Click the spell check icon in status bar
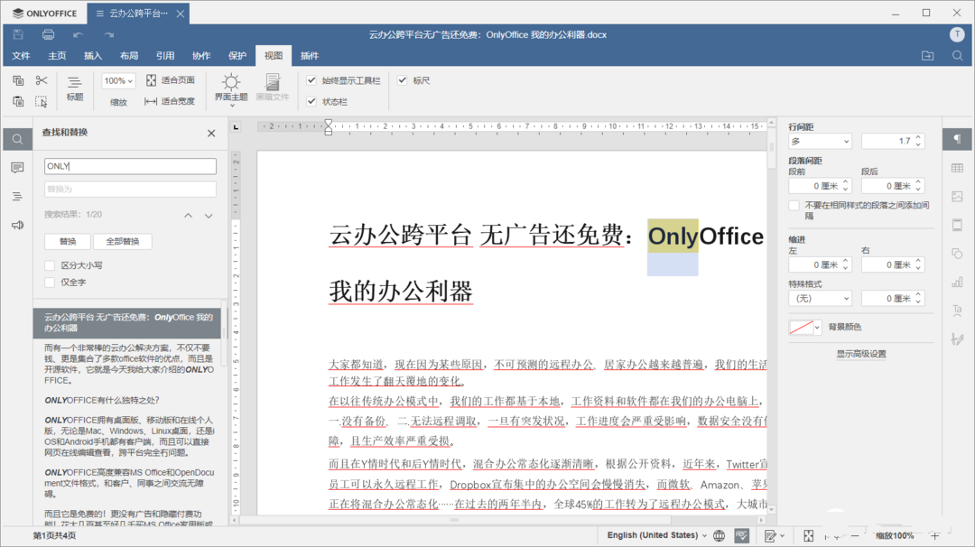The image size is (975, 547). click(x=741, y=535)
